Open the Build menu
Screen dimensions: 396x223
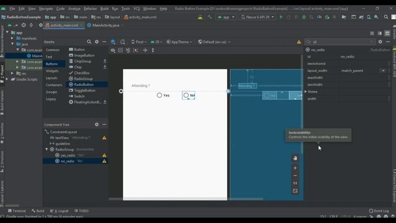click(x=105, y=9)
